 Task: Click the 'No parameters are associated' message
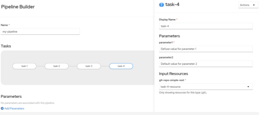pos(28,103)
